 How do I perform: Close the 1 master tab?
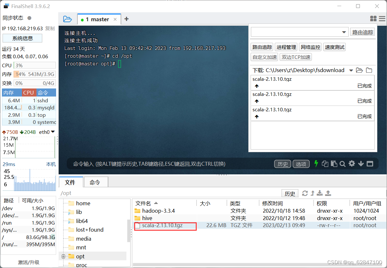tap(115, 19)
